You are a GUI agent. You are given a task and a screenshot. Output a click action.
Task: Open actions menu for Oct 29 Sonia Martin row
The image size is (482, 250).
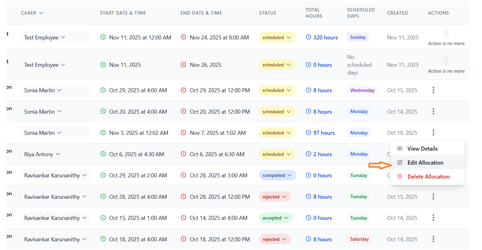[x=433, y=90]
